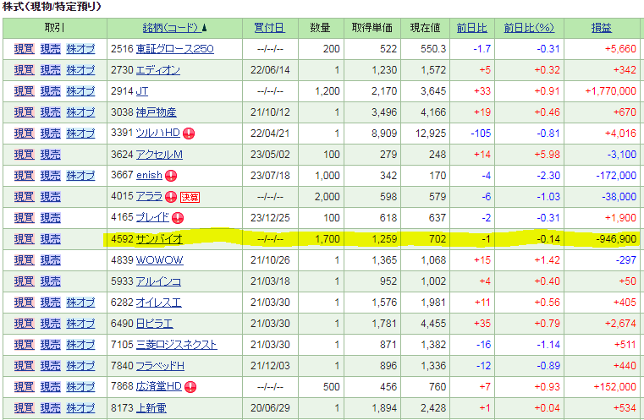This screenshot has width=644, height=420.
Task: Sort by 前日比(%) column header
Action: click(529, 28)
